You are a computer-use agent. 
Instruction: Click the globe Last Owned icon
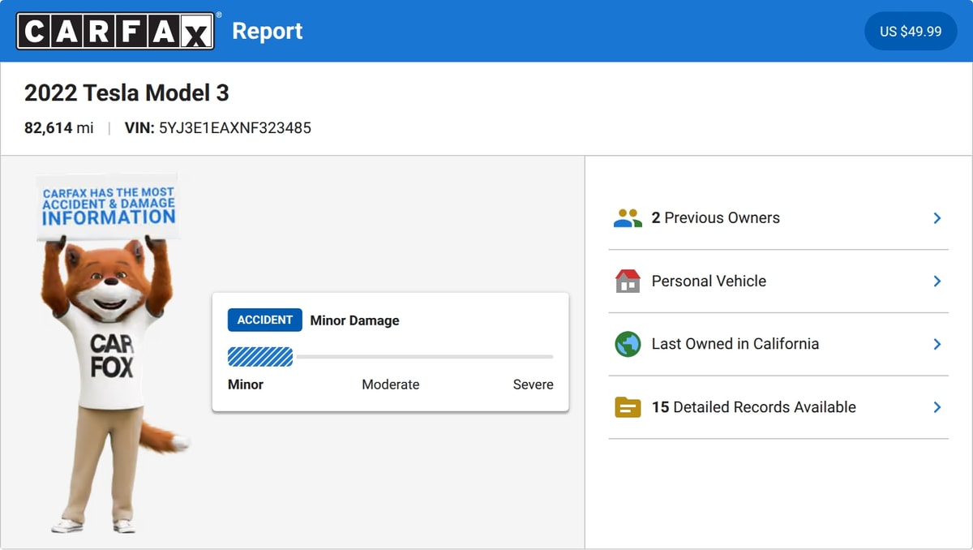pyautogui.click(x=628, y=344)
